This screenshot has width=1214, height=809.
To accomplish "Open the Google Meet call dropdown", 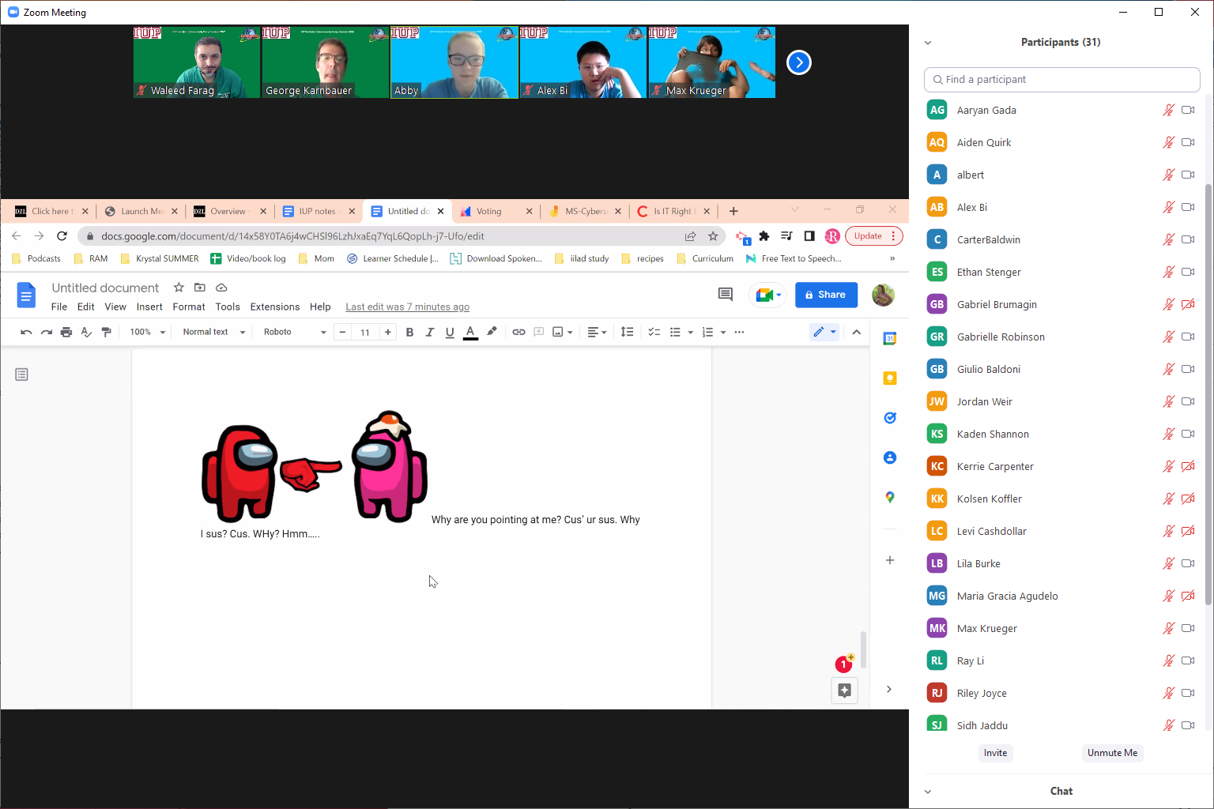I will [x=767, y=295].
